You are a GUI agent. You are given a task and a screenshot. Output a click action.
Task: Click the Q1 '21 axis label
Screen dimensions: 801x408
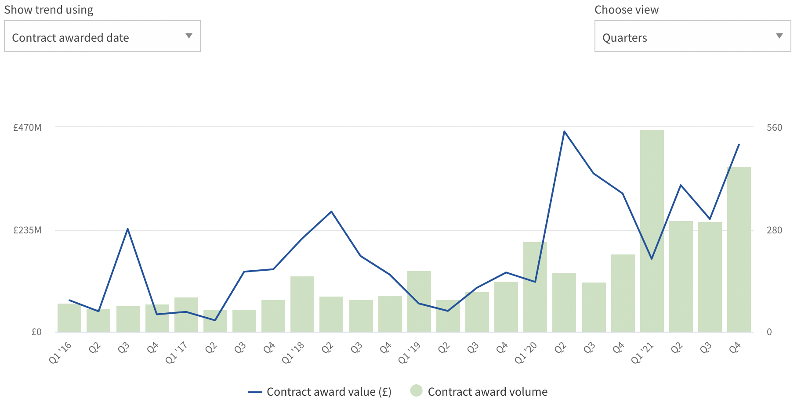tap(642, 353)
